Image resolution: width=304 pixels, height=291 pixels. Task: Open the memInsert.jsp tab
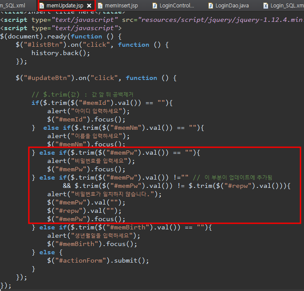point(121,6)
